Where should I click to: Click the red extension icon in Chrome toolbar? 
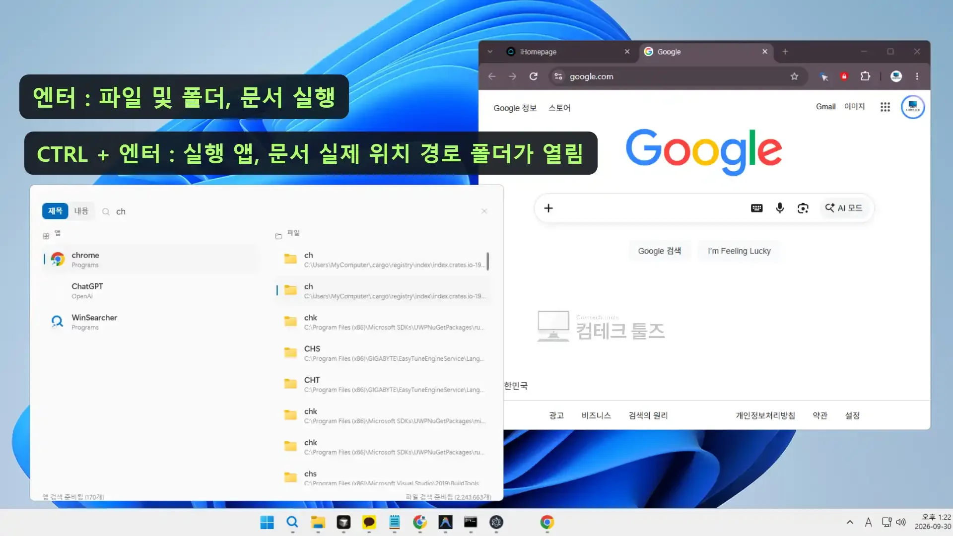coord(844,76)
